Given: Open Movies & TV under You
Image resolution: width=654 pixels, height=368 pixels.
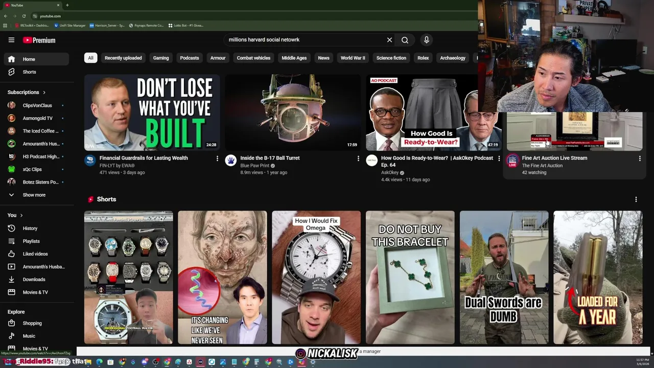Looking at the screenshot, I should pos(36,292).
